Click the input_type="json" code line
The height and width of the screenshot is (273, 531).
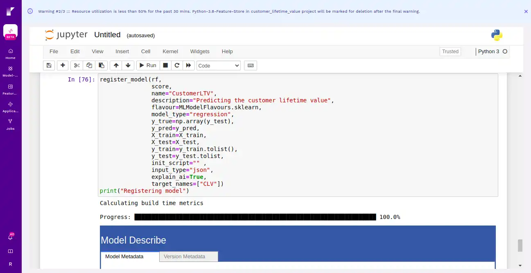click(182, 170)
